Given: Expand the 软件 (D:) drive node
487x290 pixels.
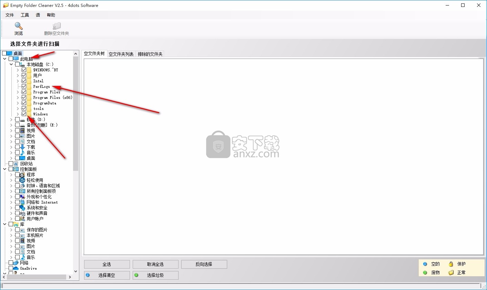Looking at the screenshot, I should coord(11,120).
